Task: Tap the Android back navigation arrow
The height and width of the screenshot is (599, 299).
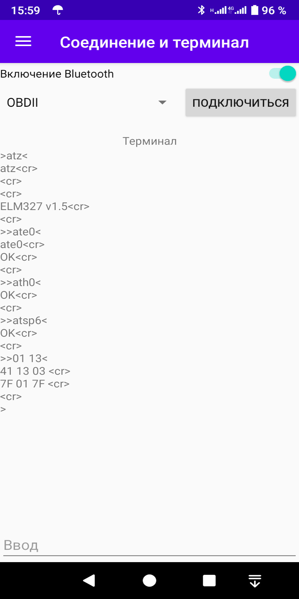Action: (89, 581)
